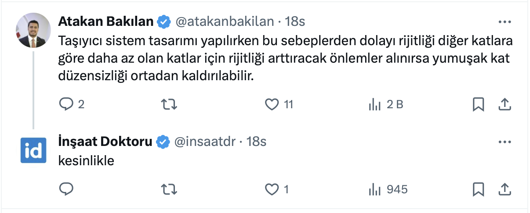Share Atakan Bakılan's tweet
530x213 pixels.
(x=505, y=104)
